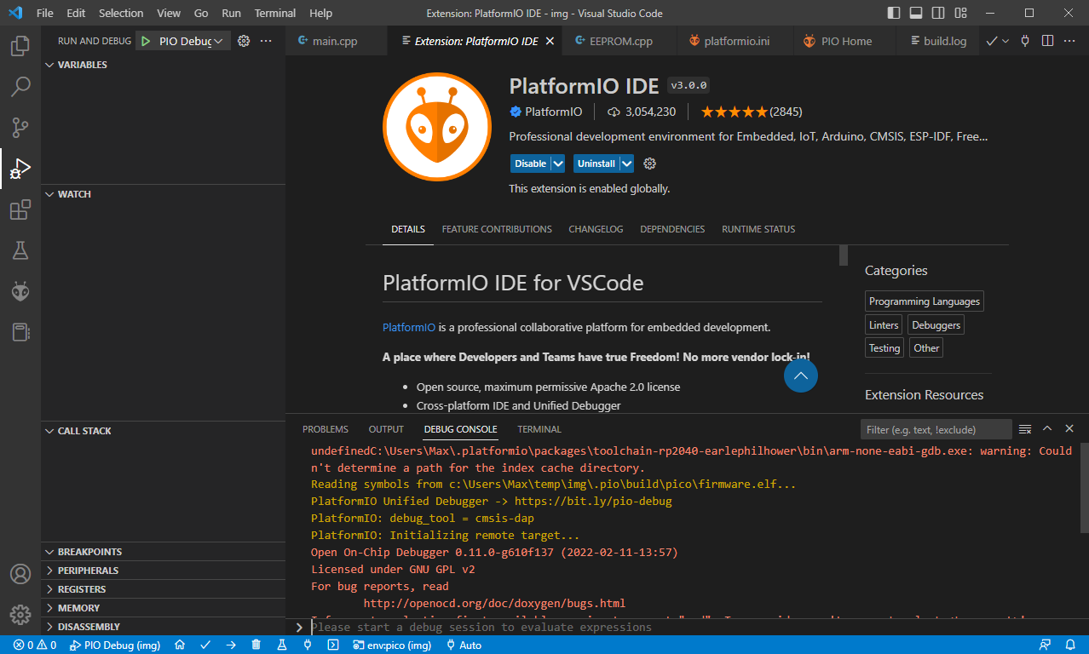The image size is (1089, 654).
Task: Open the notebook-like icon in activity bar
Action: coord(20,332)
